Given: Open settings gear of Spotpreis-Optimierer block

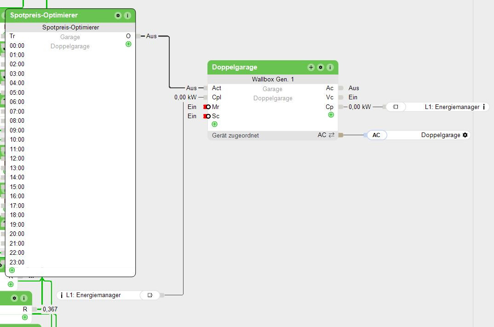Looking at the screenshot, I should [x=118, y=16].
